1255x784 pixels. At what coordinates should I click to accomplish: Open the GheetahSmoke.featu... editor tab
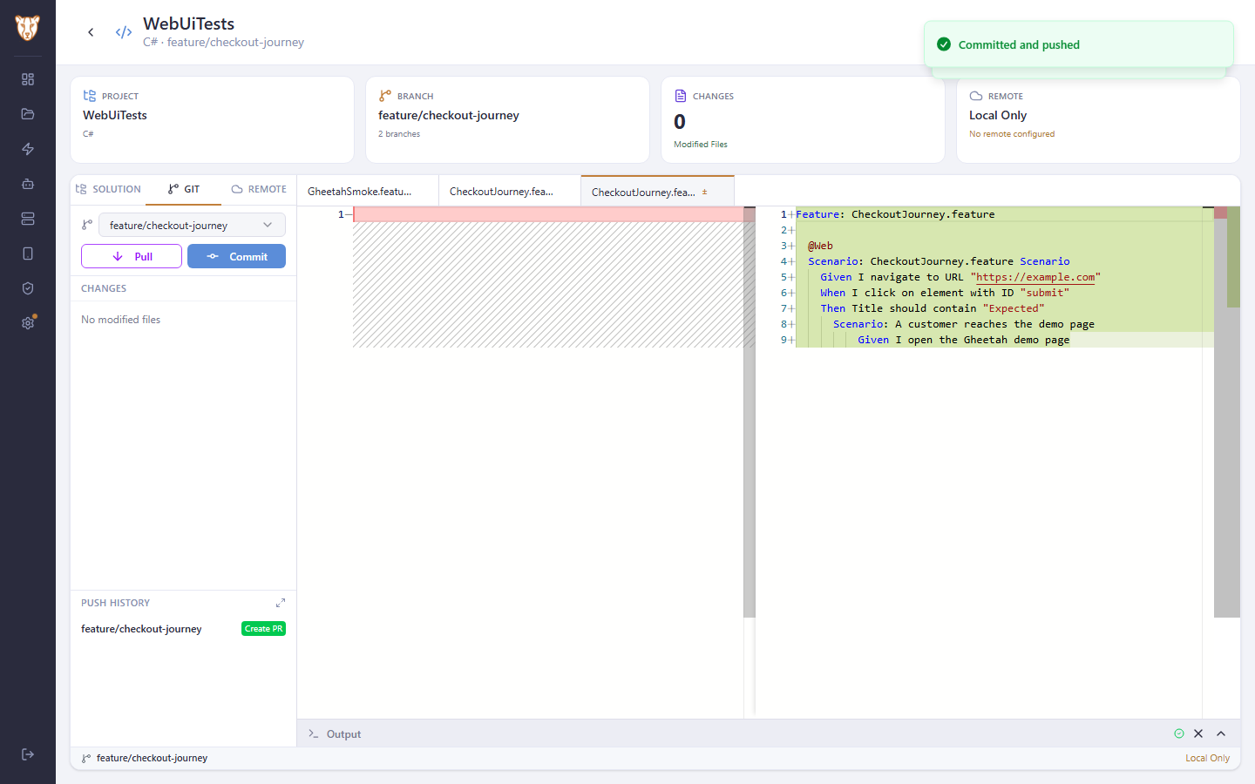pos(368,192)
